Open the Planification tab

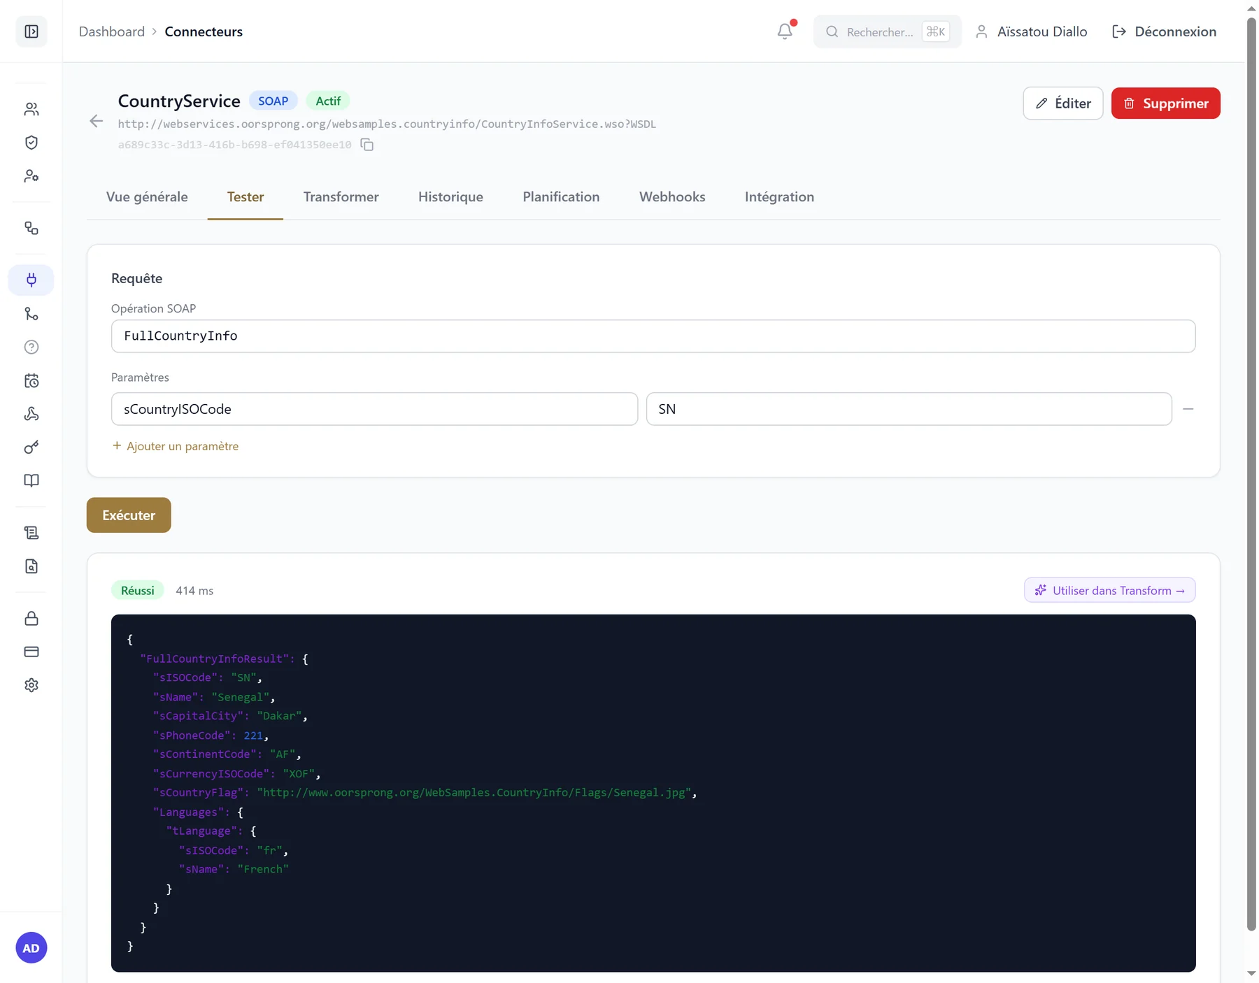click(x=561, y=197)
